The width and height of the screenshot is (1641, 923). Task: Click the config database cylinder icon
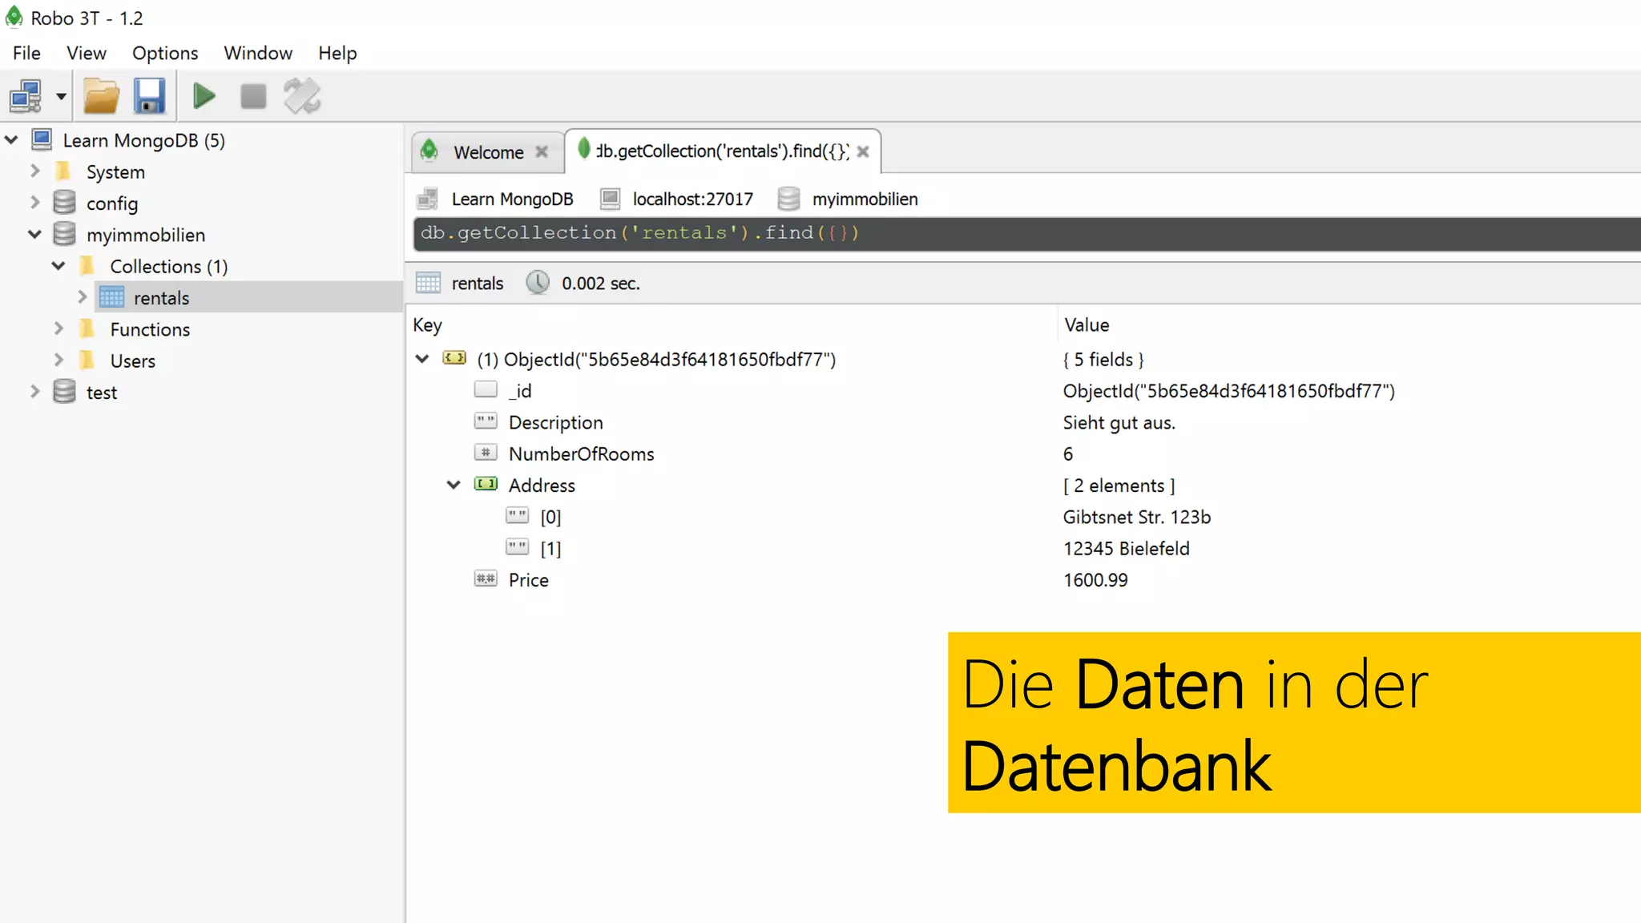tap(64, 203)
